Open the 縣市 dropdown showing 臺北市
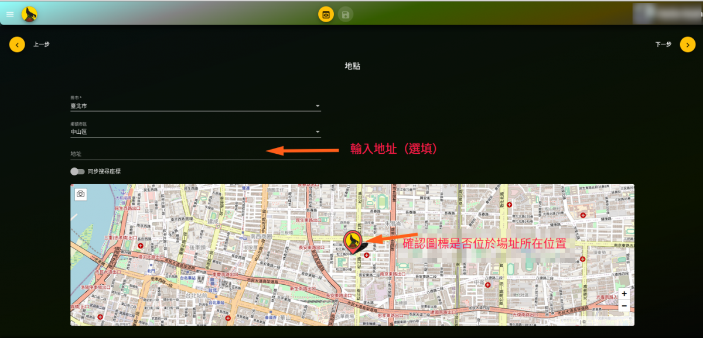This screenshot has width=703, height=338. [196, 106]
